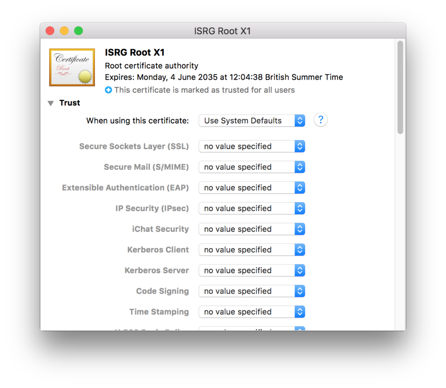This screenshot has height=388, width=446.
Task: Open the 'When using this certificate' dropdown
Action: 252,121
